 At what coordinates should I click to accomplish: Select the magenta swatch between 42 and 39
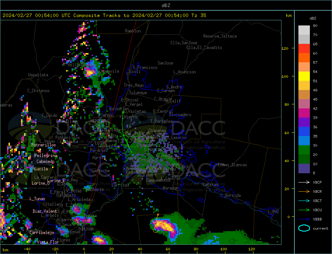(x=304, y=113)
